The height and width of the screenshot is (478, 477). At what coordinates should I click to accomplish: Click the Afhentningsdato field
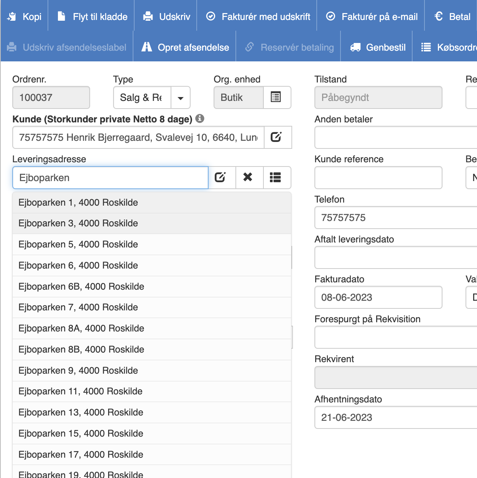point(396,417)
